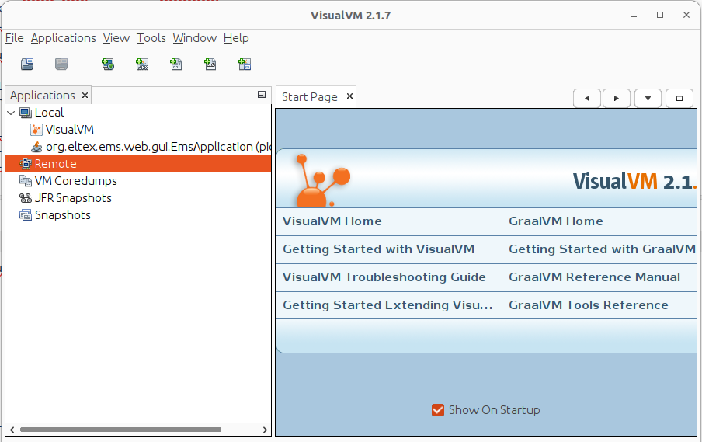
Task: Switch to the Start Page tab
Action: [309, 97]
